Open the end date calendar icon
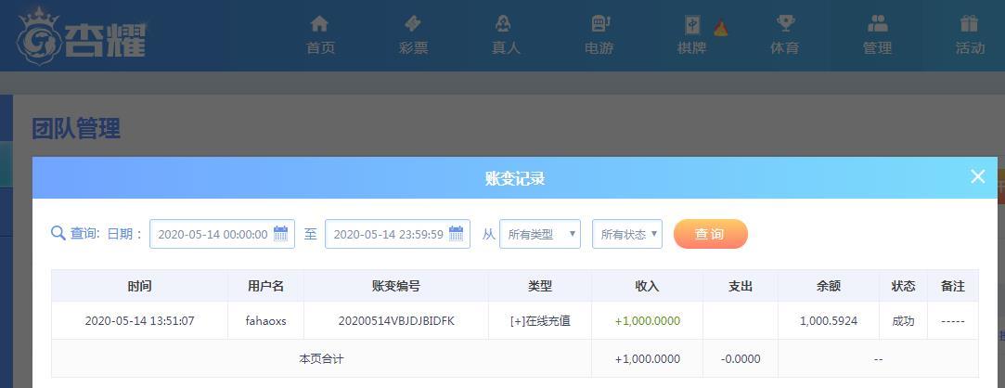 pos(456,233)
